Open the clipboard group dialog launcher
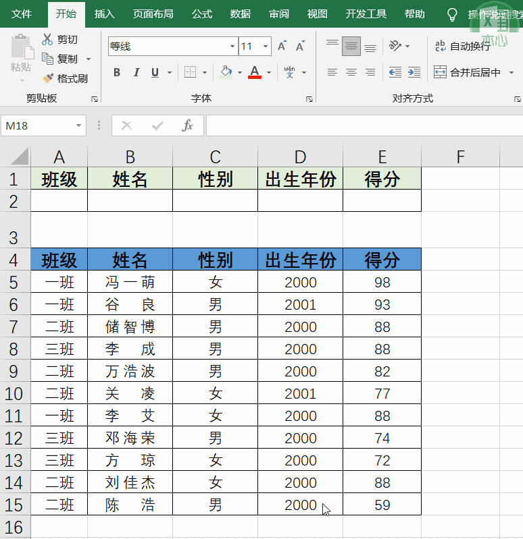523x539 pixels. [95, 99]
